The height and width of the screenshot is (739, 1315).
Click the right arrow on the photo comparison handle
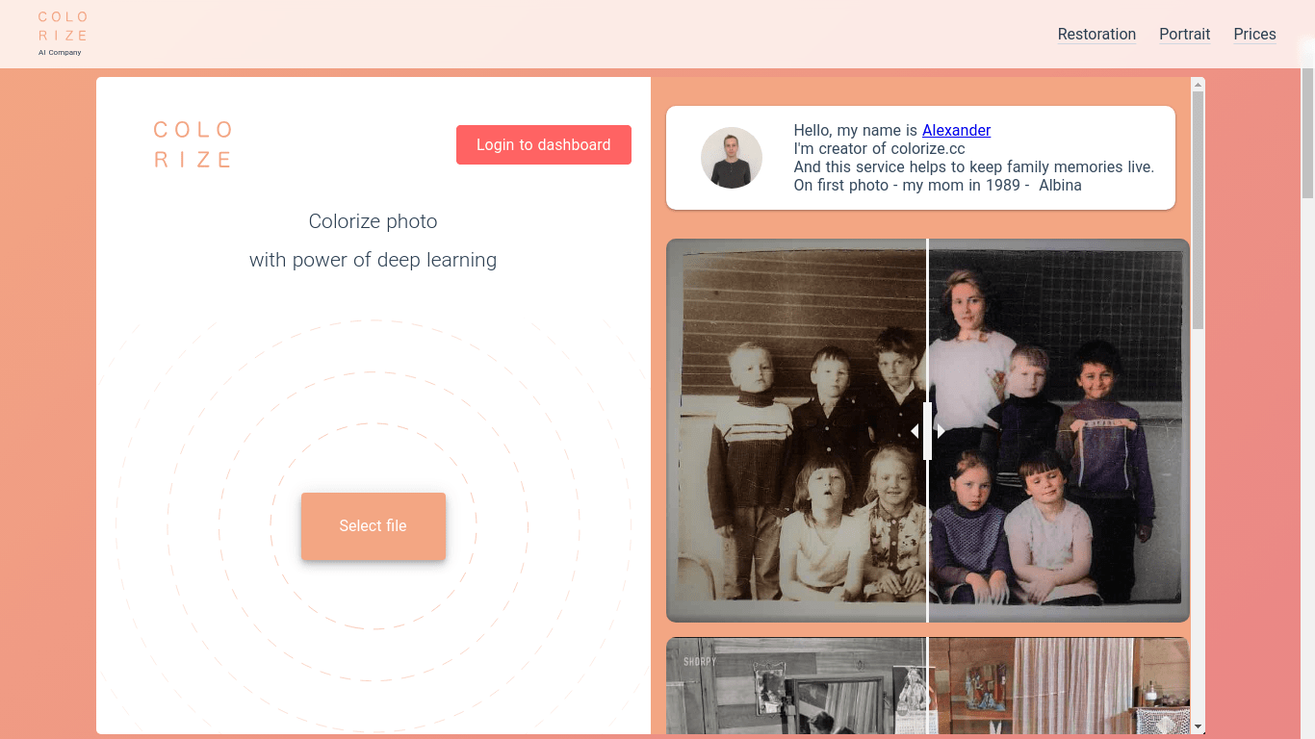[x=941, y=431]
